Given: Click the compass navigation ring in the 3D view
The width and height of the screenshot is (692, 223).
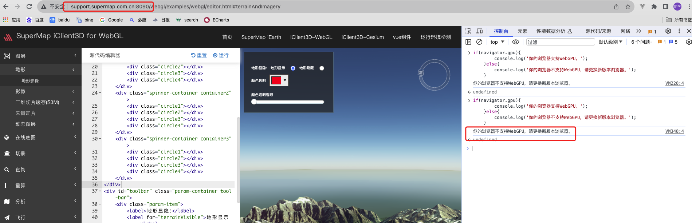Looking at the screenshot, I should [x=434, y=75].
